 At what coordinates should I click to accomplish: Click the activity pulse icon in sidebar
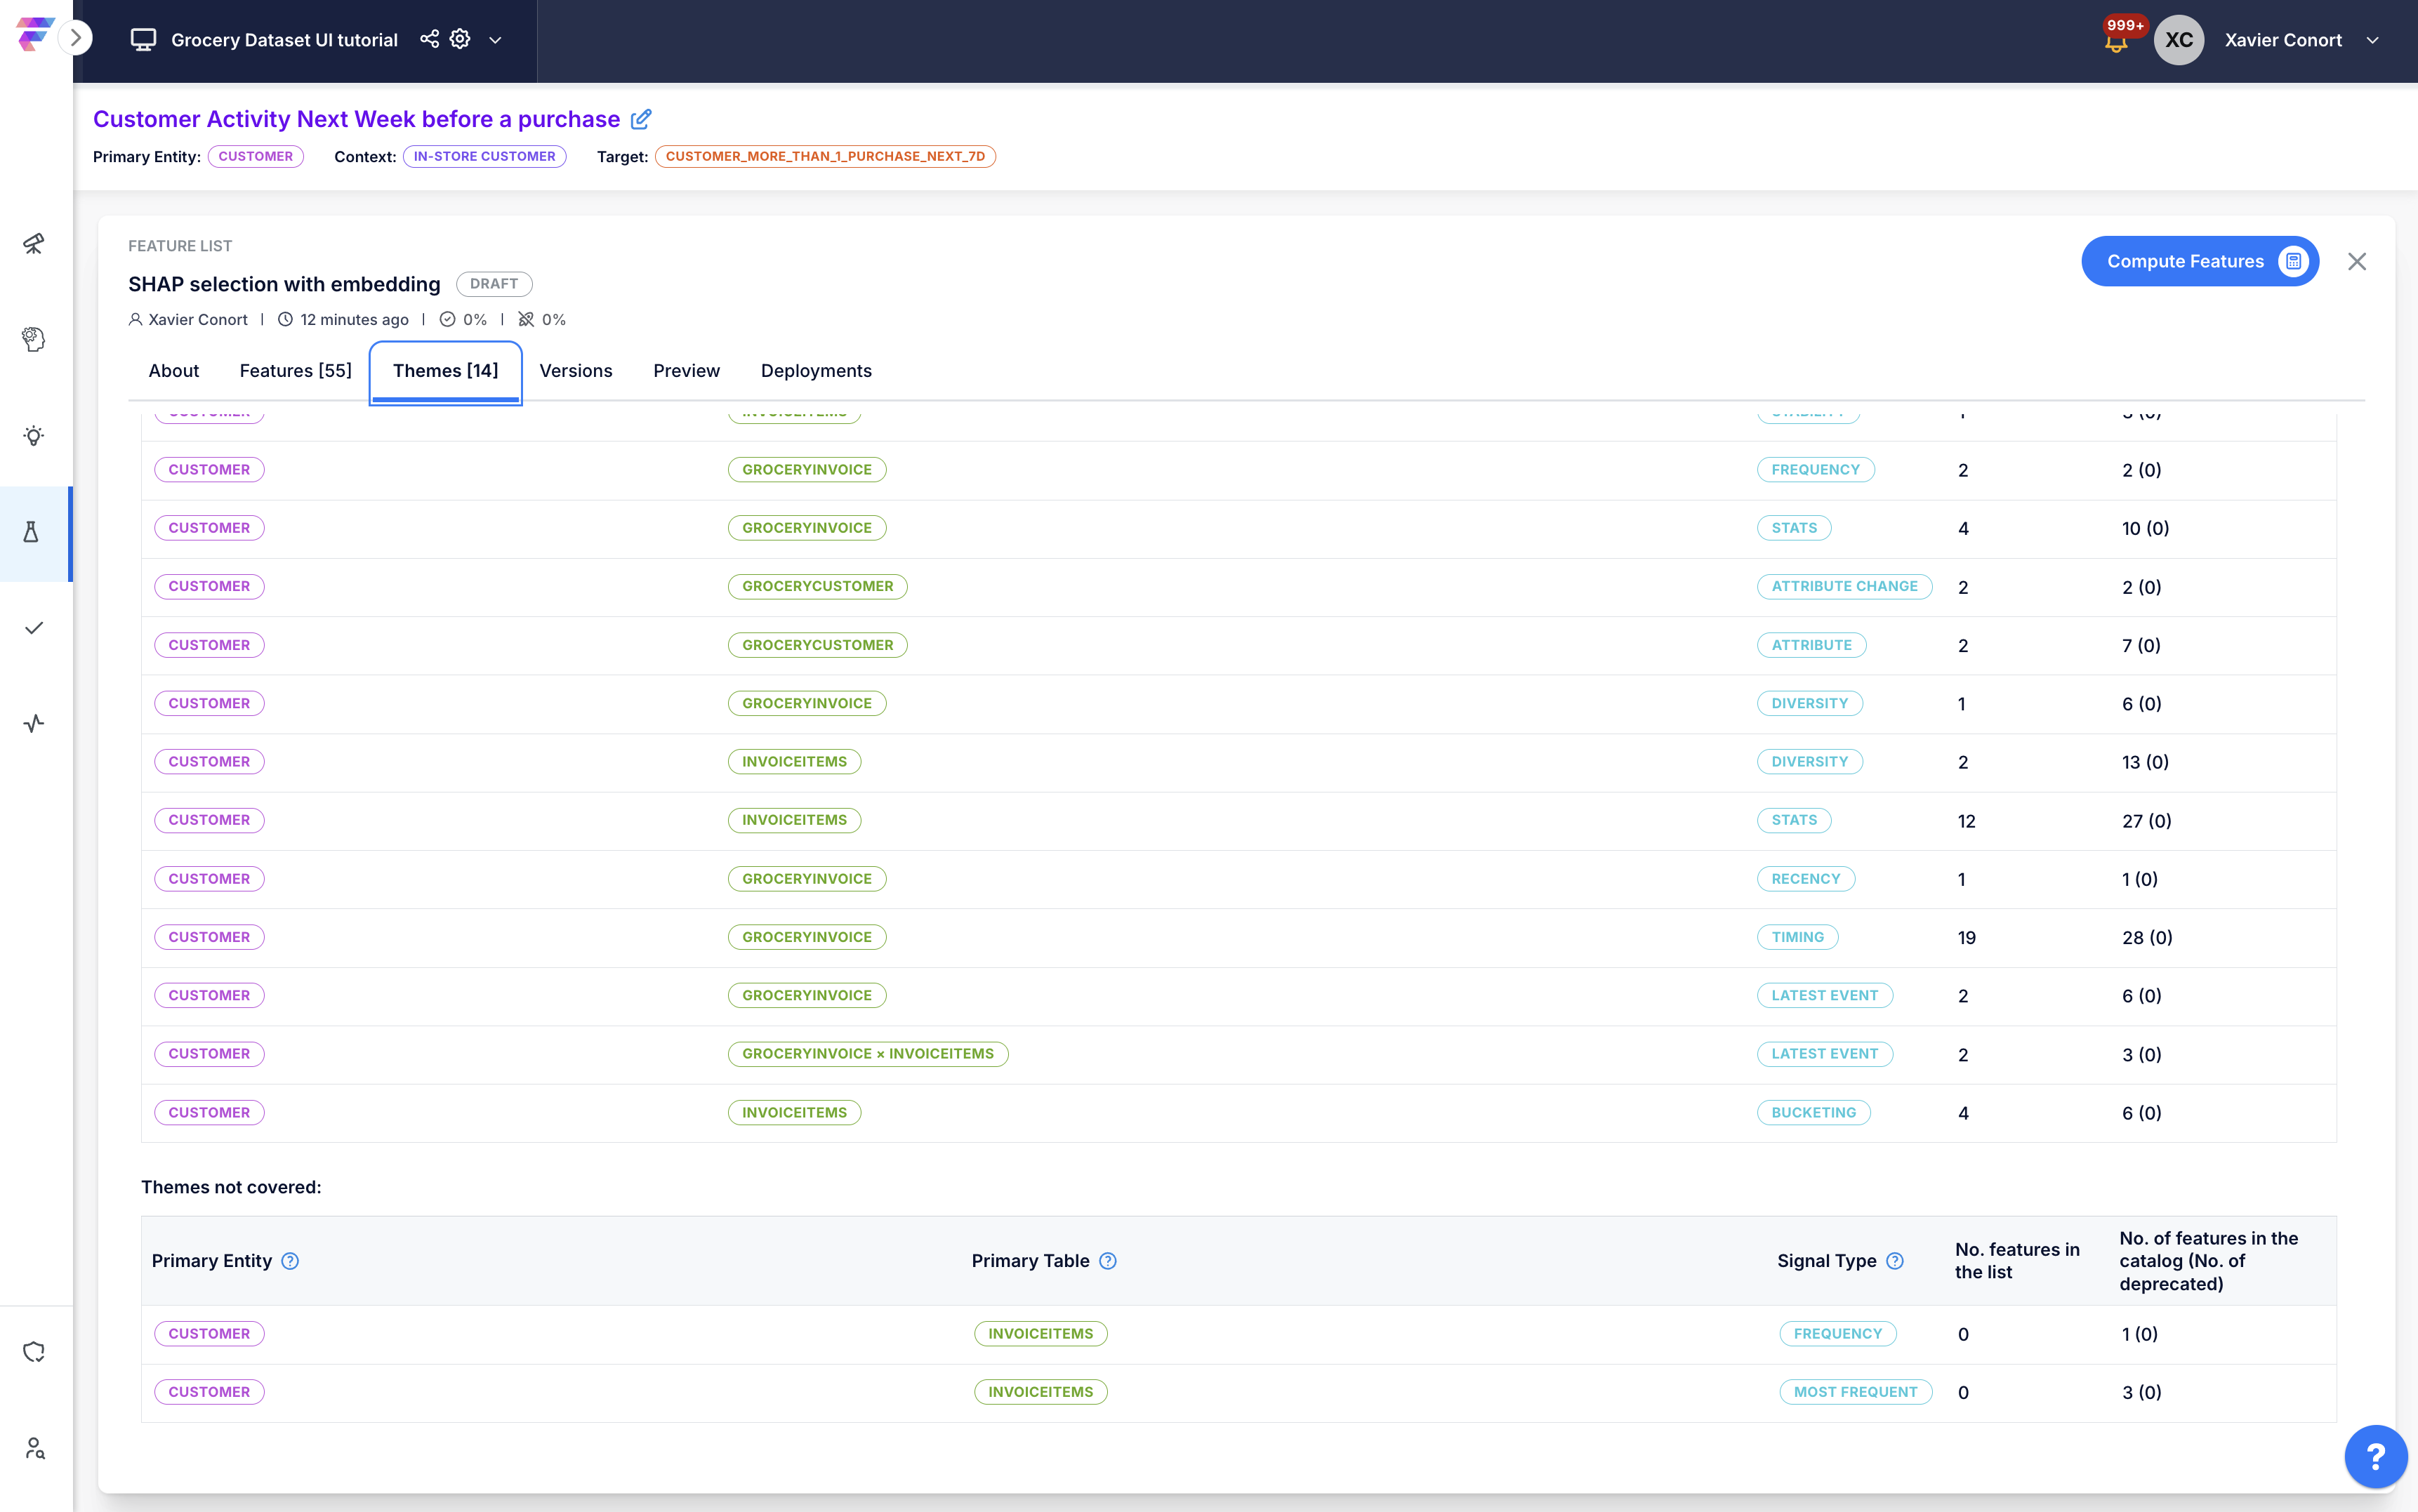point(34,724)
